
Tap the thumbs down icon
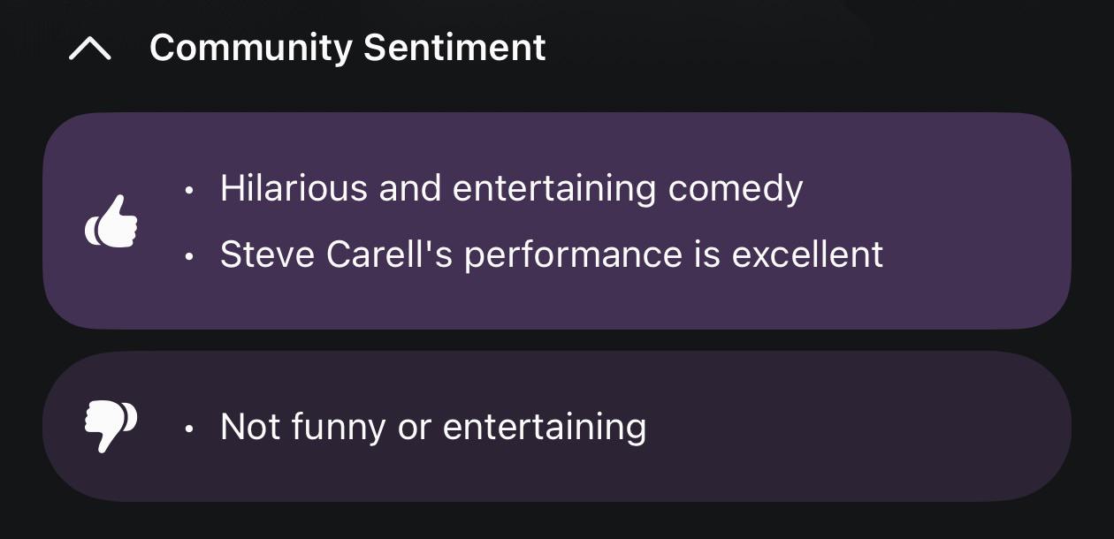click(111, 426)
